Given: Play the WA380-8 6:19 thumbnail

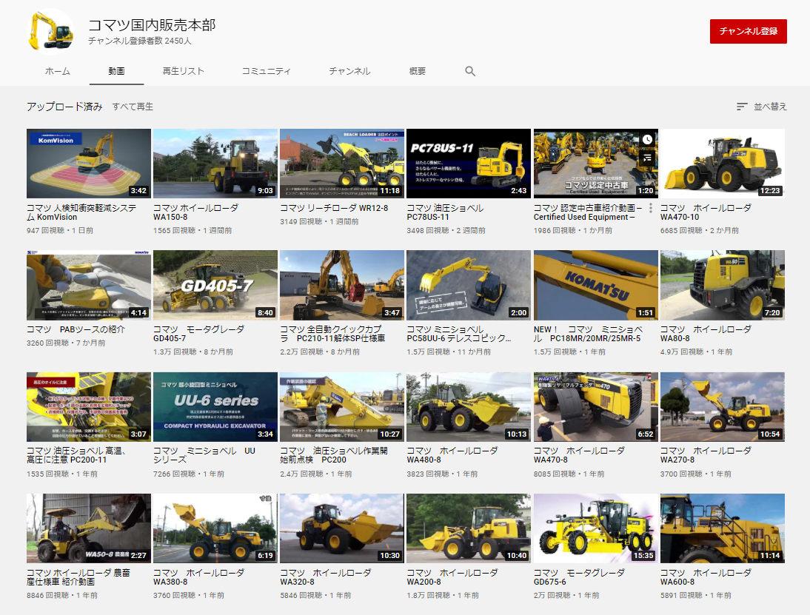Looking at the screenshot, I should [x=215, y=528].
